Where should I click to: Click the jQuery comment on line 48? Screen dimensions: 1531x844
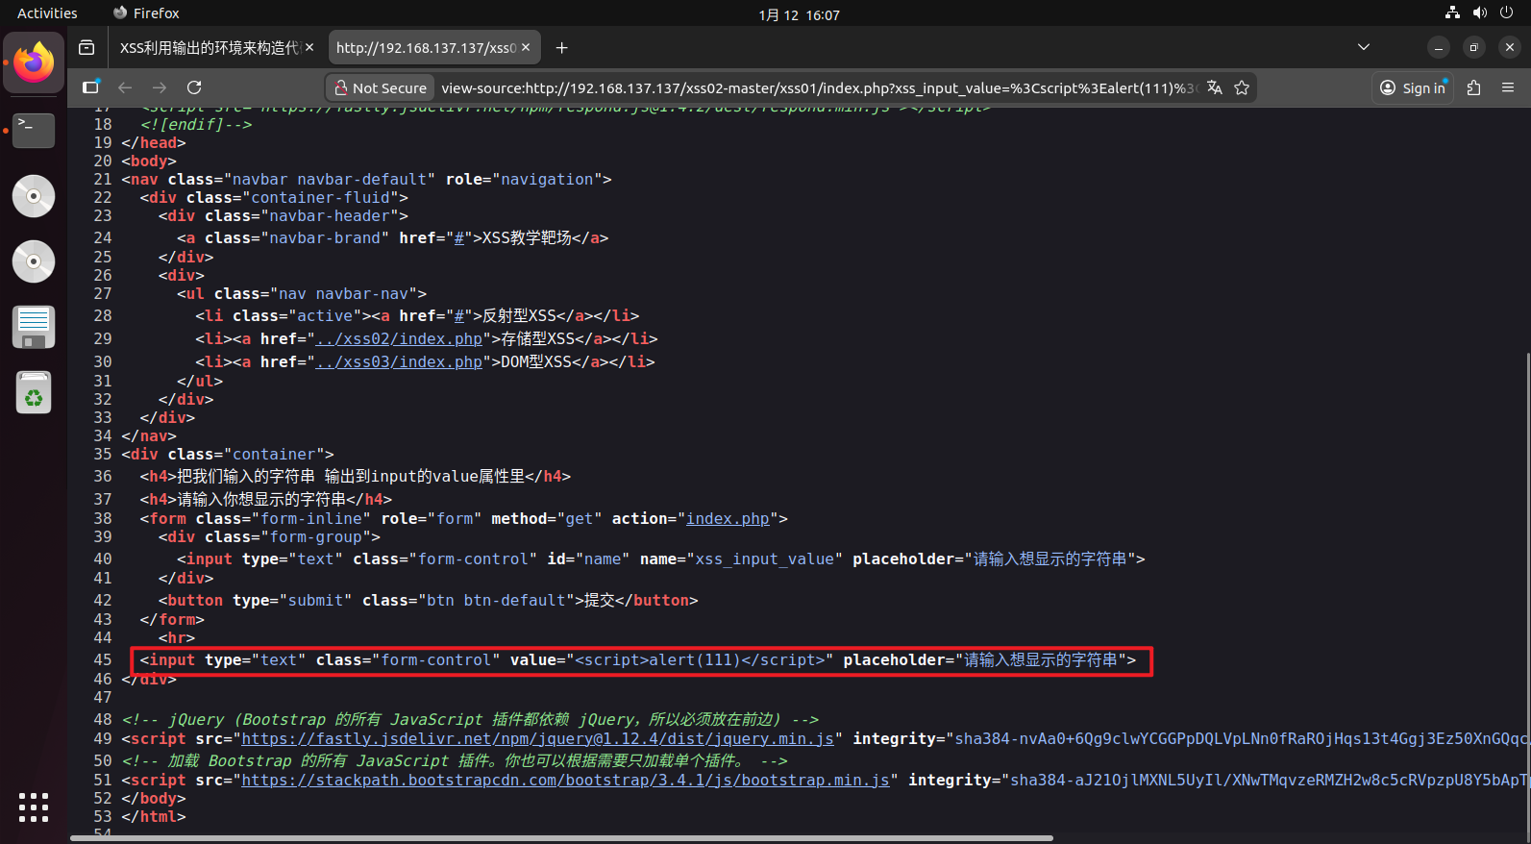click(471, 719)
